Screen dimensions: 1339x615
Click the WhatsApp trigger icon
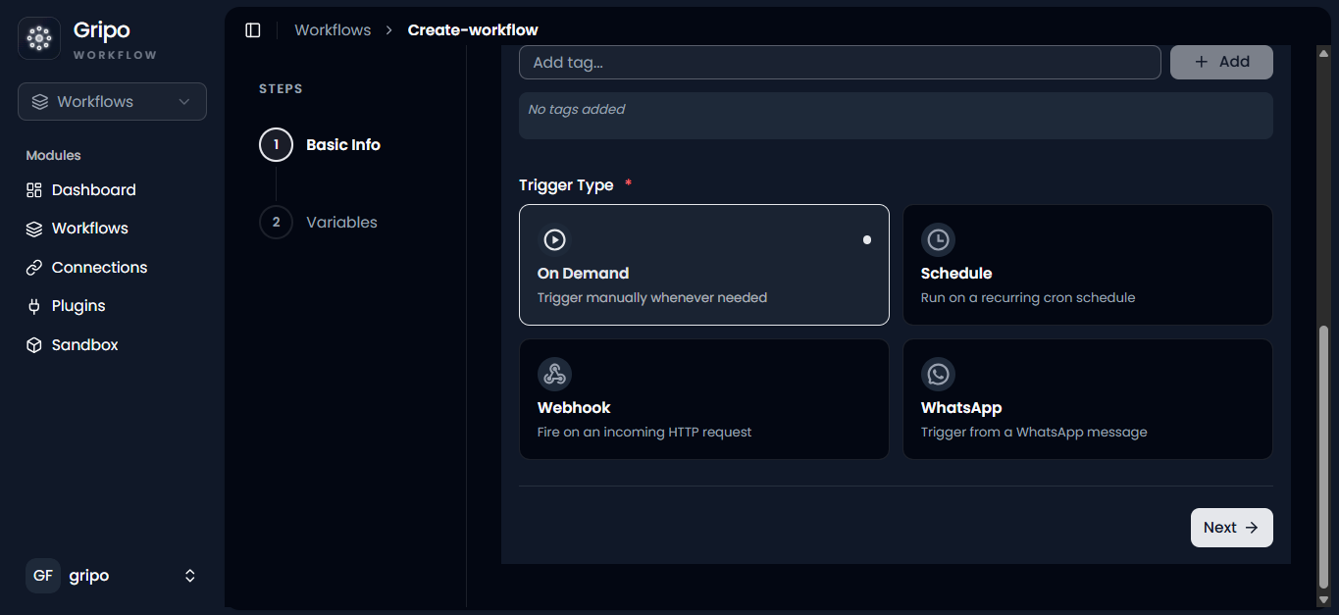tap(938, 374)
